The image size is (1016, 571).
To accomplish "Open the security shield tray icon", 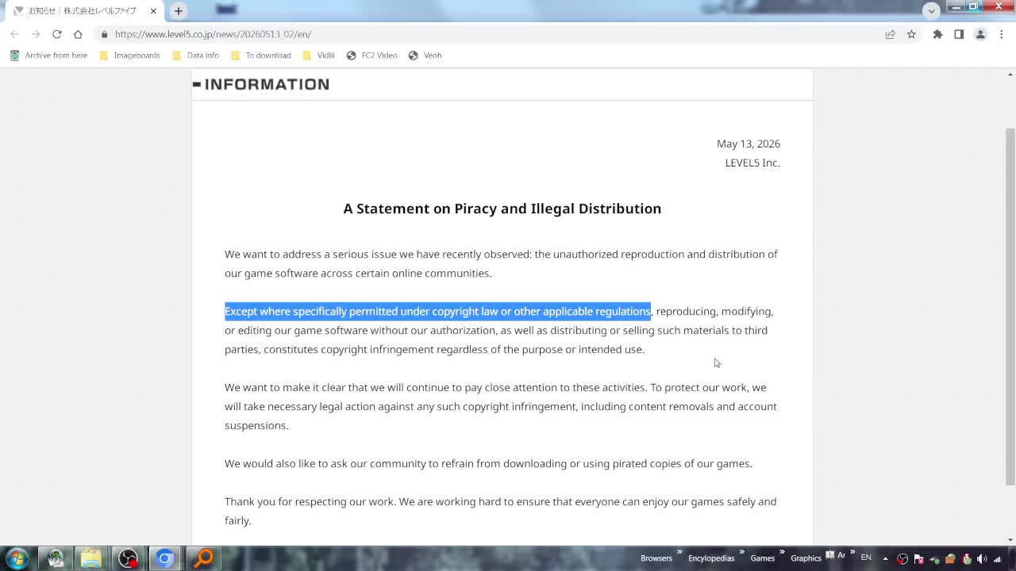I will [x=967, y=558].
